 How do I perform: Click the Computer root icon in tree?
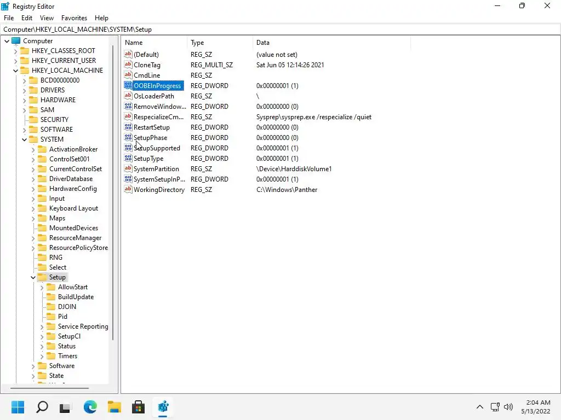point(16,40)
